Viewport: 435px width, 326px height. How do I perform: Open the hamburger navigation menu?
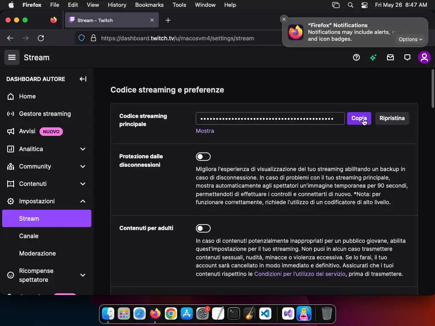[11, 57]
